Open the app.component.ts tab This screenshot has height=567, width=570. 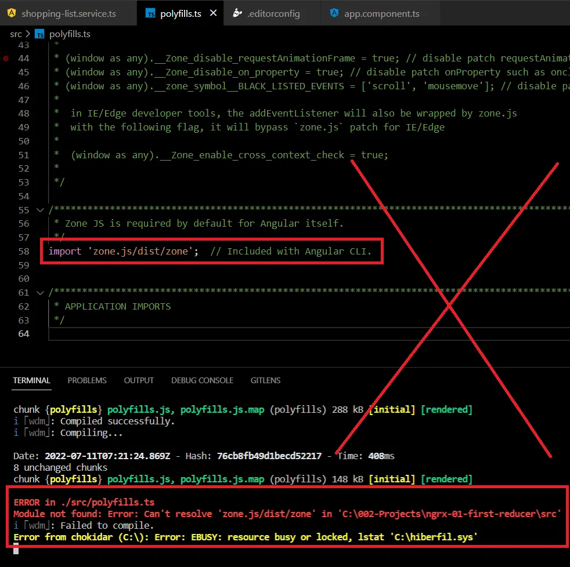point(381,13)
